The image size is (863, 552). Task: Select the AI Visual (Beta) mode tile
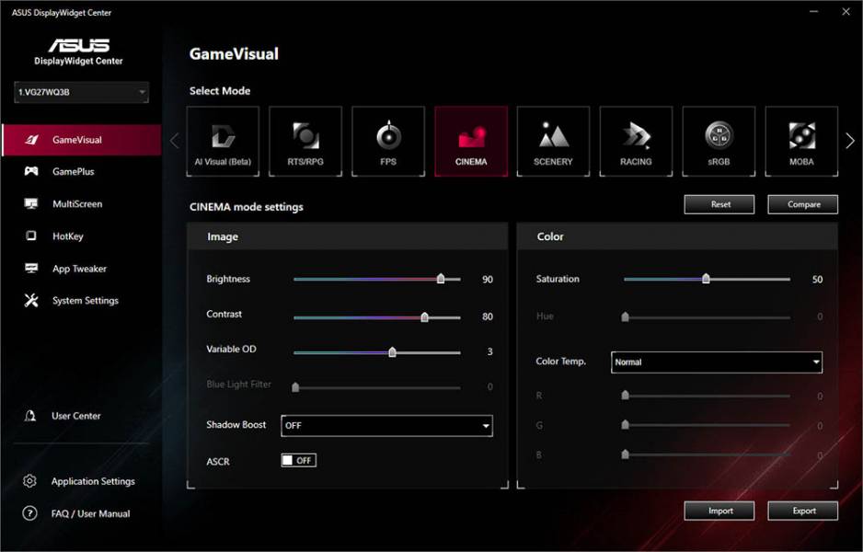coord(223,142)
